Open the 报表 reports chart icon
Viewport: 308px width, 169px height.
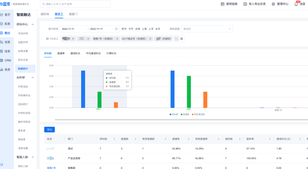pos(2,70)
